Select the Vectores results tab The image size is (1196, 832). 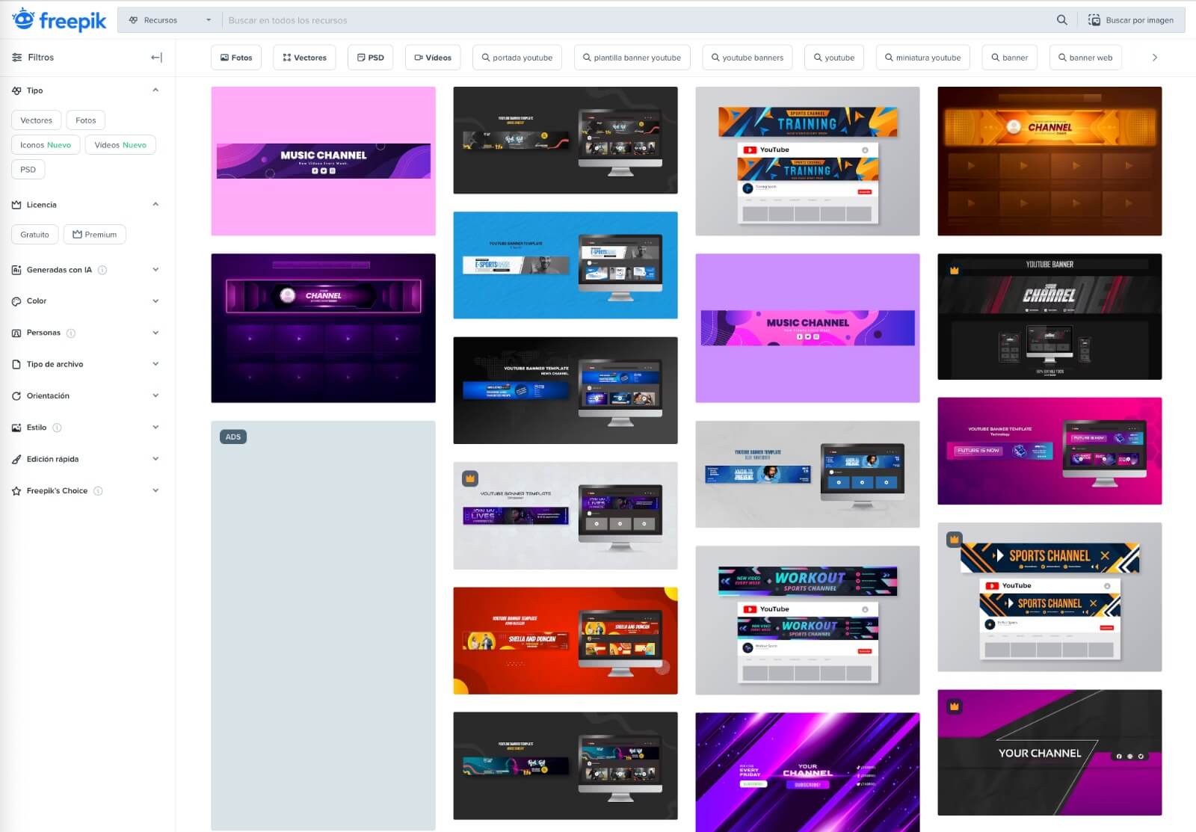click(x=304, y=57)
